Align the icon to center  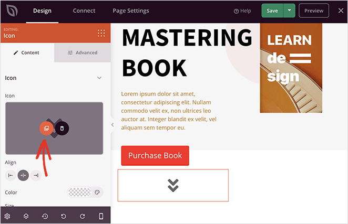(x=23, y=175)
